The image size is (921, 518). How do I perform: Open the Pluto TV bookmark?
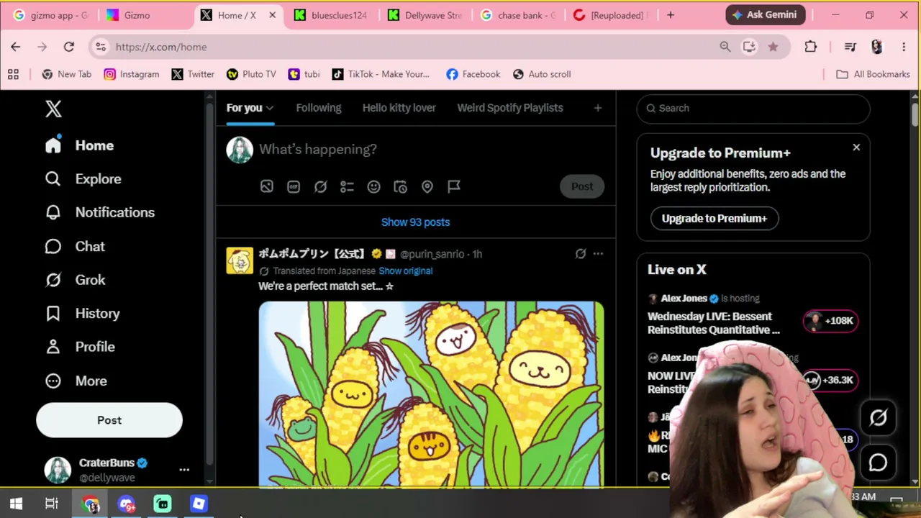point(251,74)
